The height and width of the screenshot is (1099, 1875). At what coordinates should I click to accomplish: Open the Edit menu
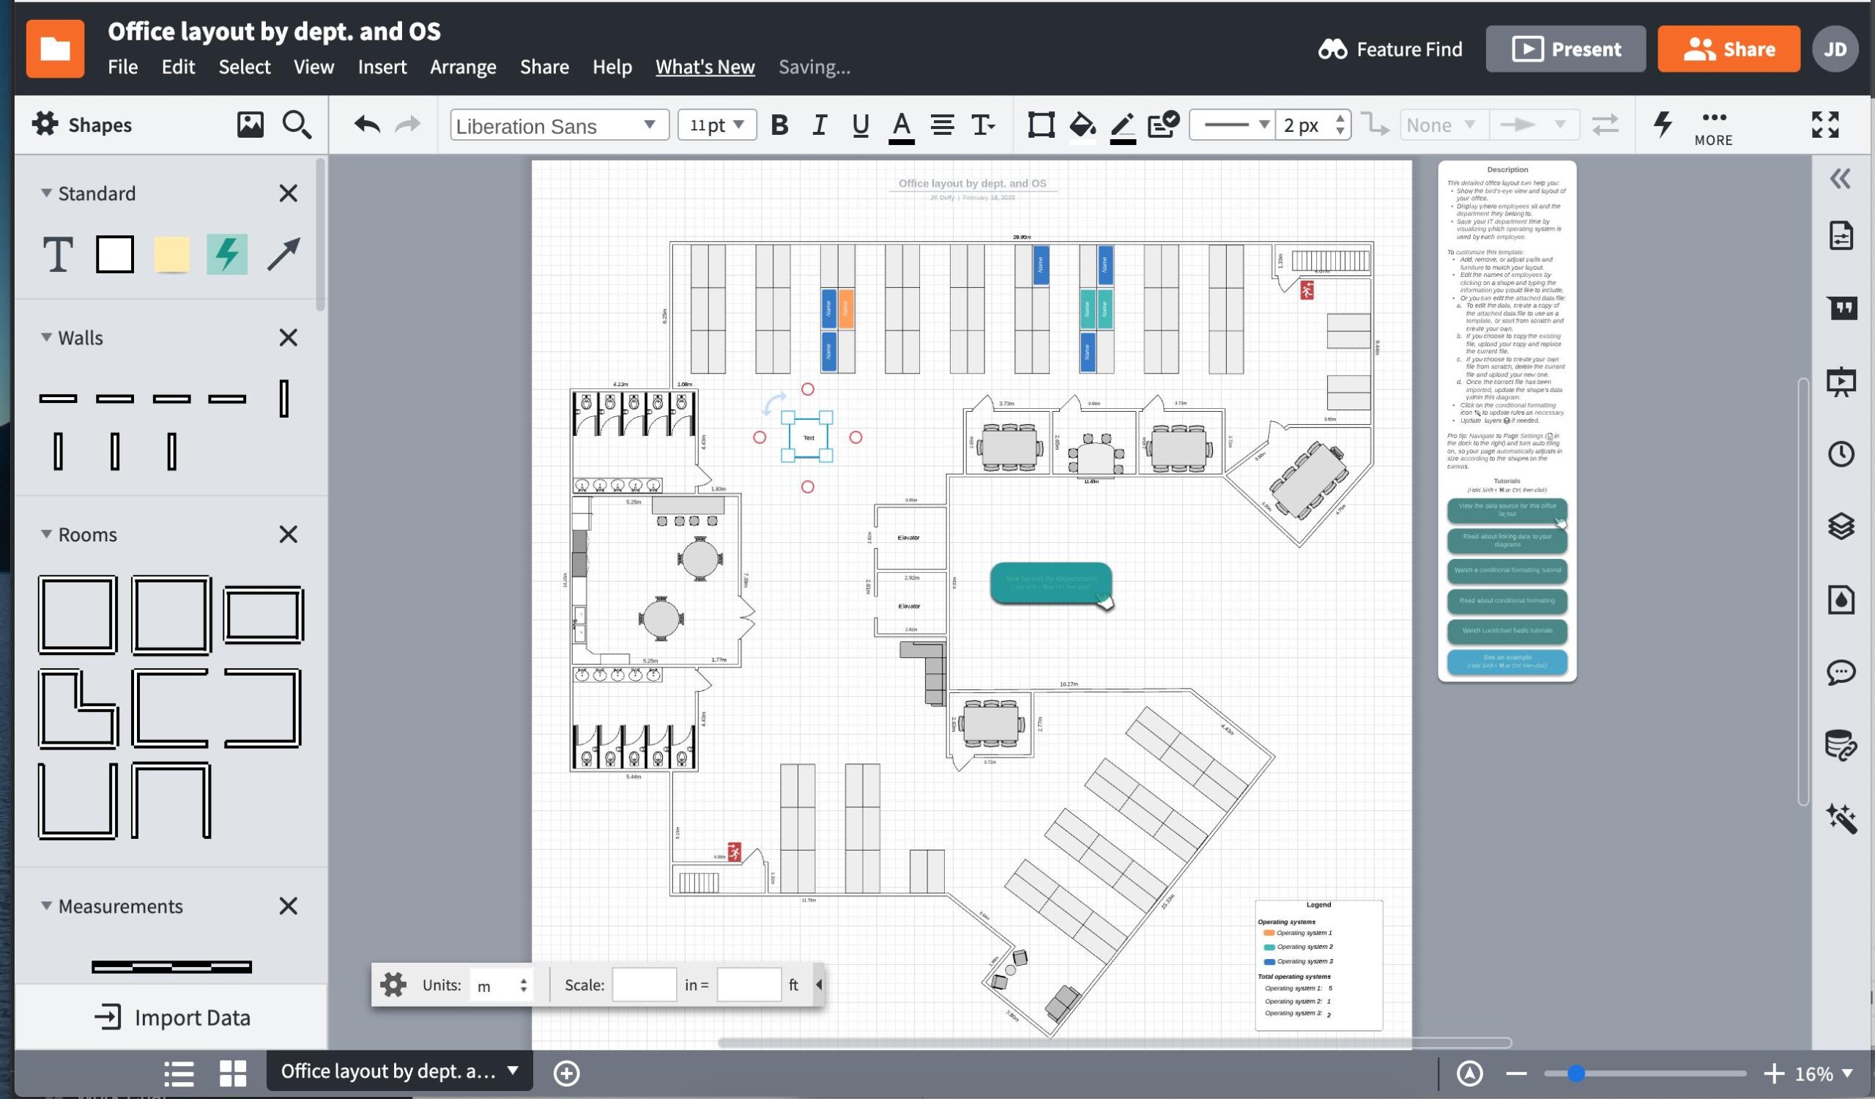[177, 67]
